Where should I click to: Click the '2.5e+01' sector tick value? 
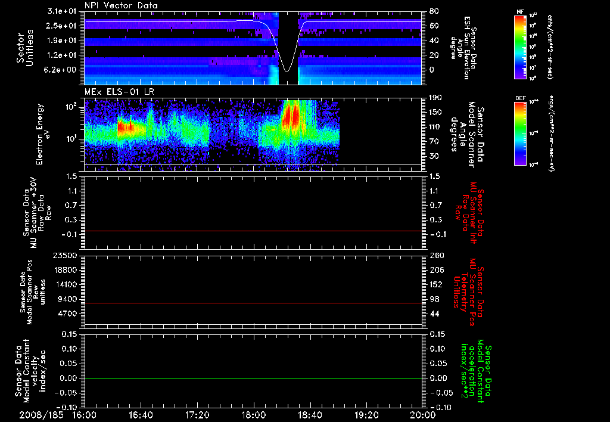tap(61, 26)
